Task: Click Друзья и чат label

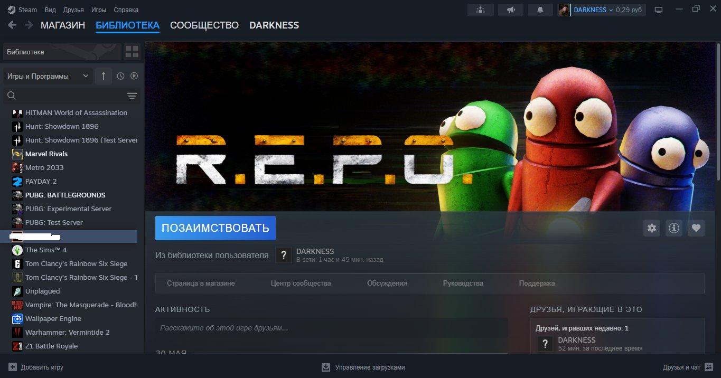Action: click(x=681, y=367)
